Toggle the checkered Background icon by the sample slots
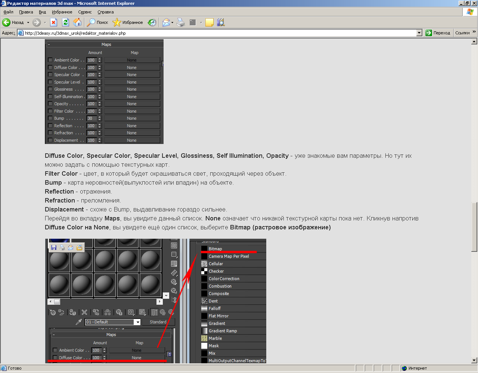The height and width of the screenshot is (373, 478). [x=174, y=245]
